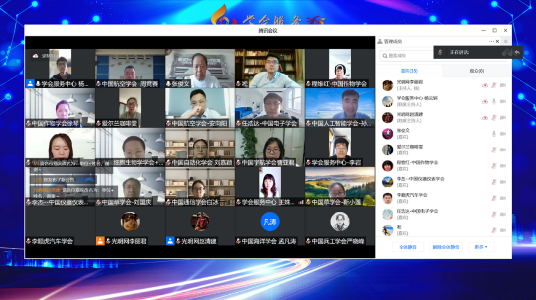Switch to the 观众(0) tab
This screenshot has height=300, width=536.
pyautogui.click(x=477, y=71)
